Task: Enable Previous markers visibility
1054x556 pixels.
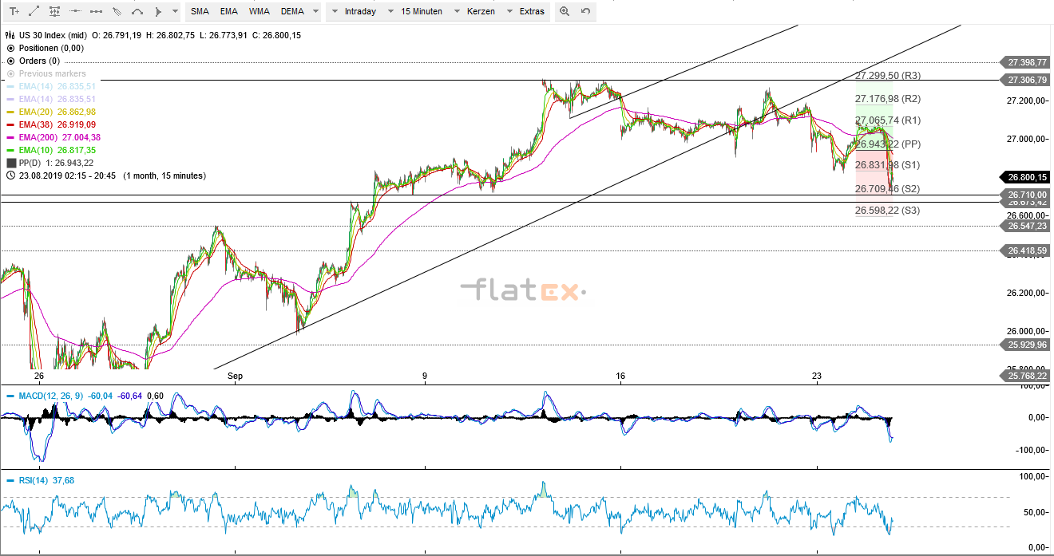Action: pos(9,73)
